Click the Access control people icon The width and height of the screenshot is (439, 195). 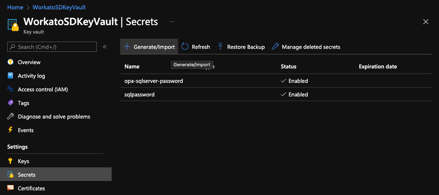(10, 89)
